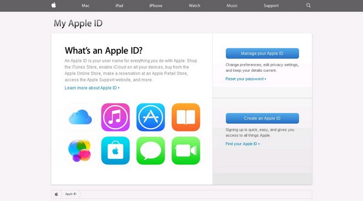The image size is (363, 201).
Task: Click the blue App Store icon
Action: click(x=151, y=117)
